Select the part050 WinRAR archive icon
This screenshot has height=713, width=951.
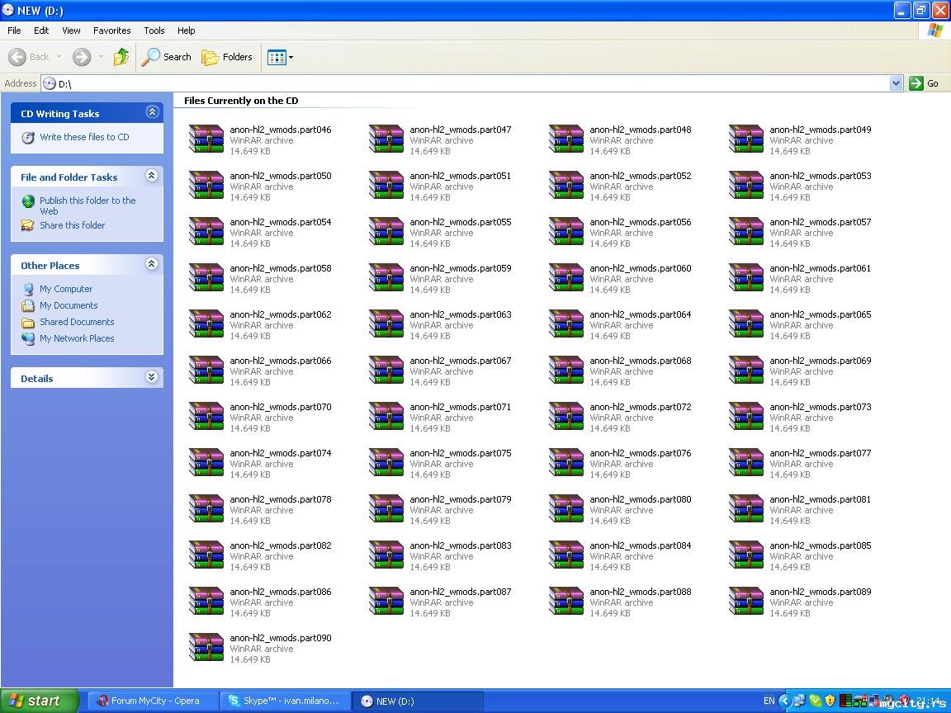click(206, 185)
